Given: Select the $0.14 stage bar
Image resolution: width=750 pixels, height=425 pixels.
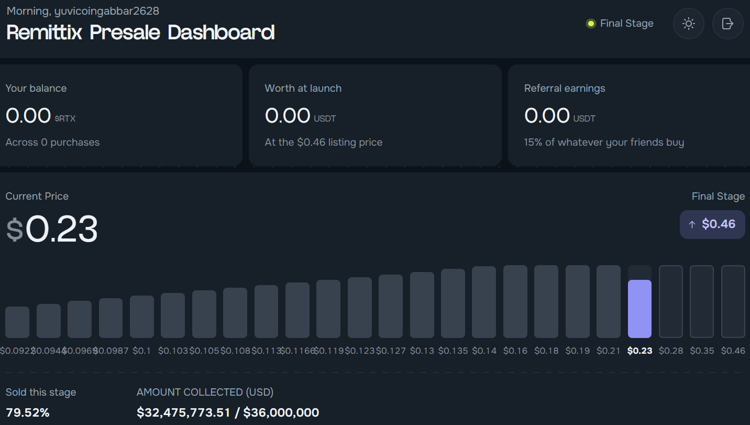Looking at the screenshot, I should point(484,302).
